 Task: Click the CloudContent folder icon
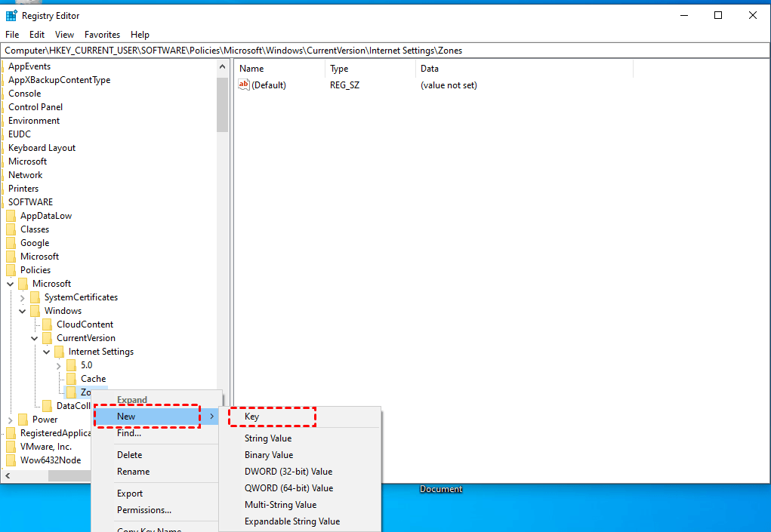48,324
